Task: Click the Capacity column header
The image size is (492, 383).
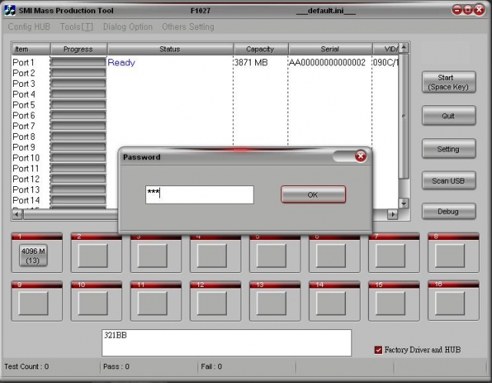Action: point(261,49)
